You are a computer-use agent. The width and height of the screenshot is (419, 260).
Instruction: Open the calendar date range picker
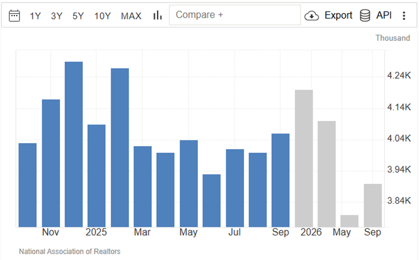pyautogui.click(x=14, y=16)
